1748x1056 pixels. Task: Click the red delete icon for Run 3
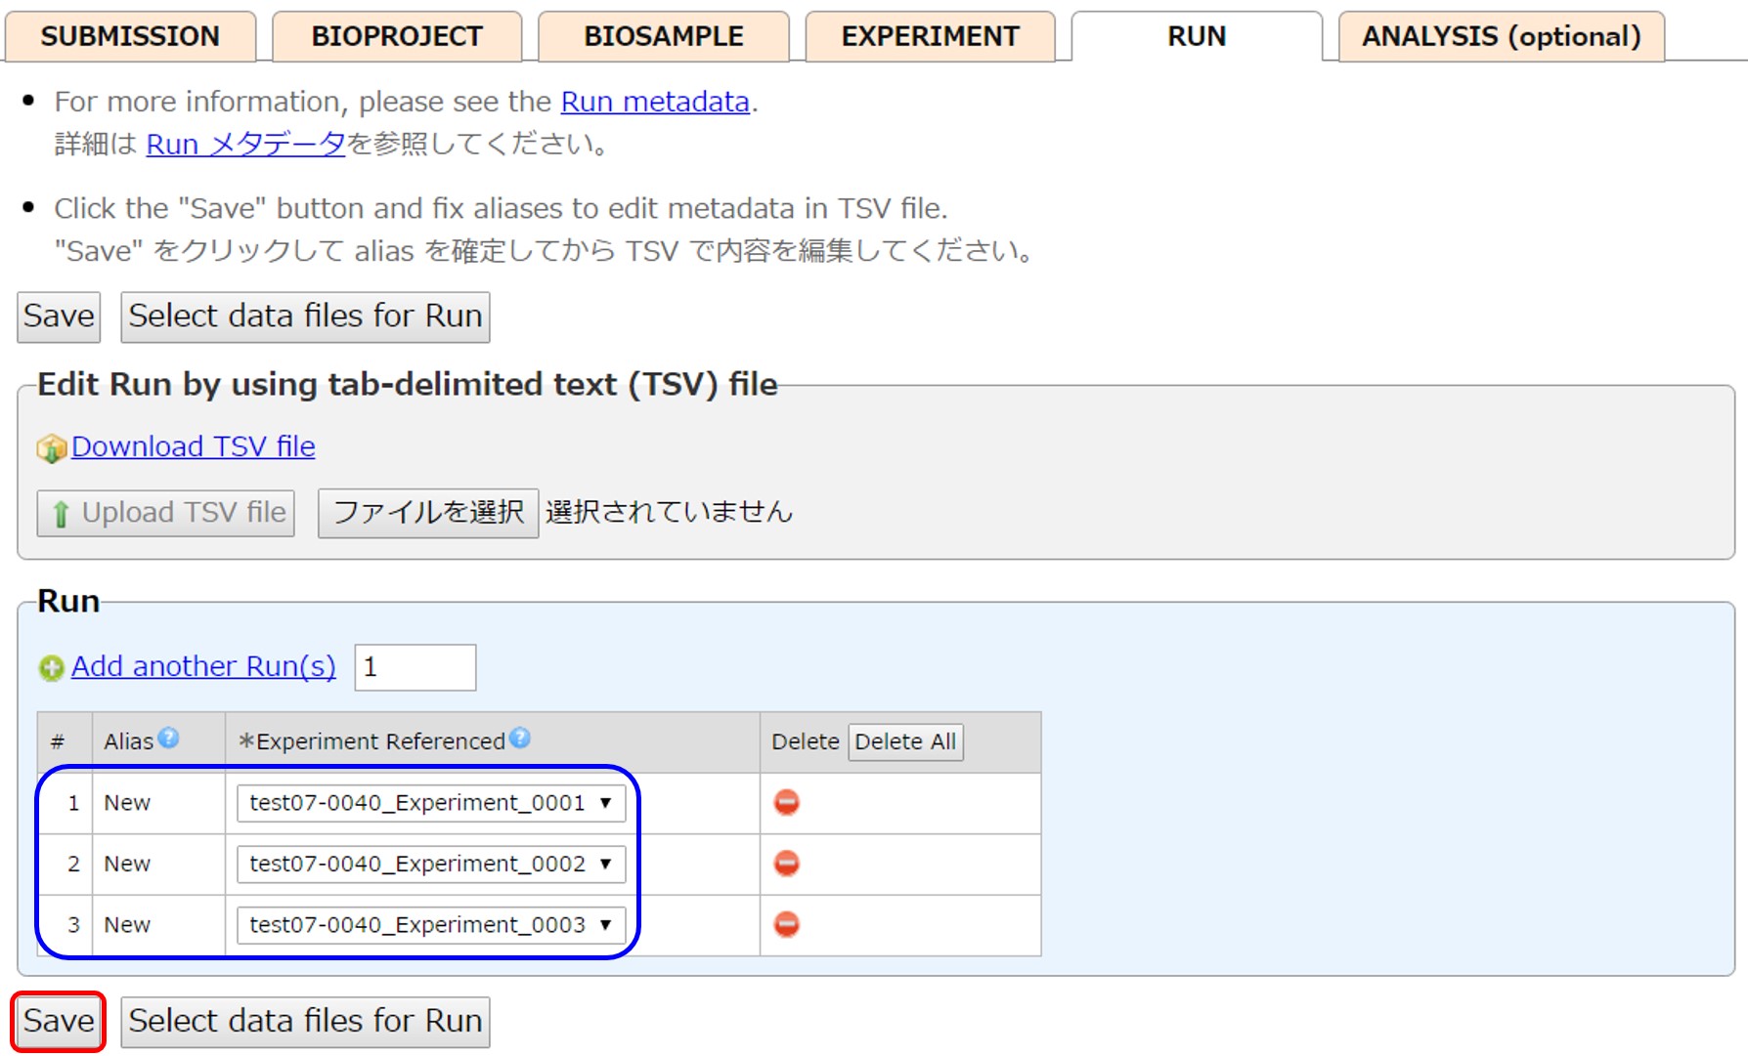point(786,924)
